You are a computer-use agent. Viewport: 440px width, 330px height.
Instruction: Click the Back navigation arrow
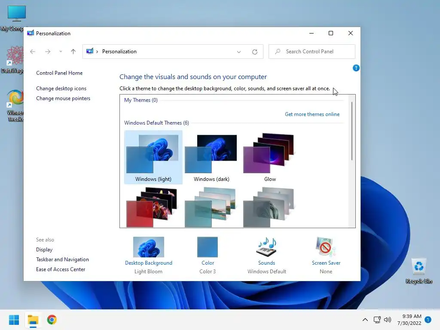[x=33, y=52]
